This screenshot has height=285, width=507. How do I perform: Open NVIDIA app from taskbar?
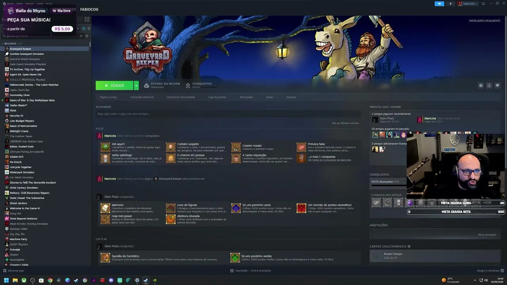pos(154,280)
